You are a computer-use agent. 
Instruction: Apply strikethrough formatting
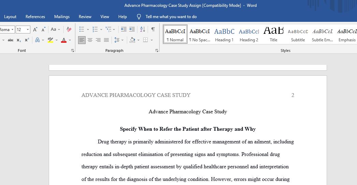[x=11, y=40]
